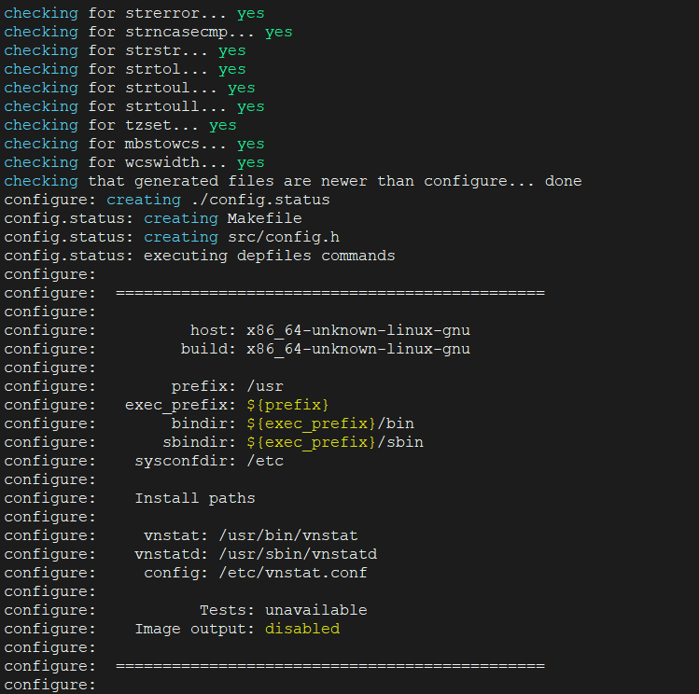Screen dimensions: 699x694
Task: Click the yellow ${prefix} exec_prefix value
Action: pos(288,405)
